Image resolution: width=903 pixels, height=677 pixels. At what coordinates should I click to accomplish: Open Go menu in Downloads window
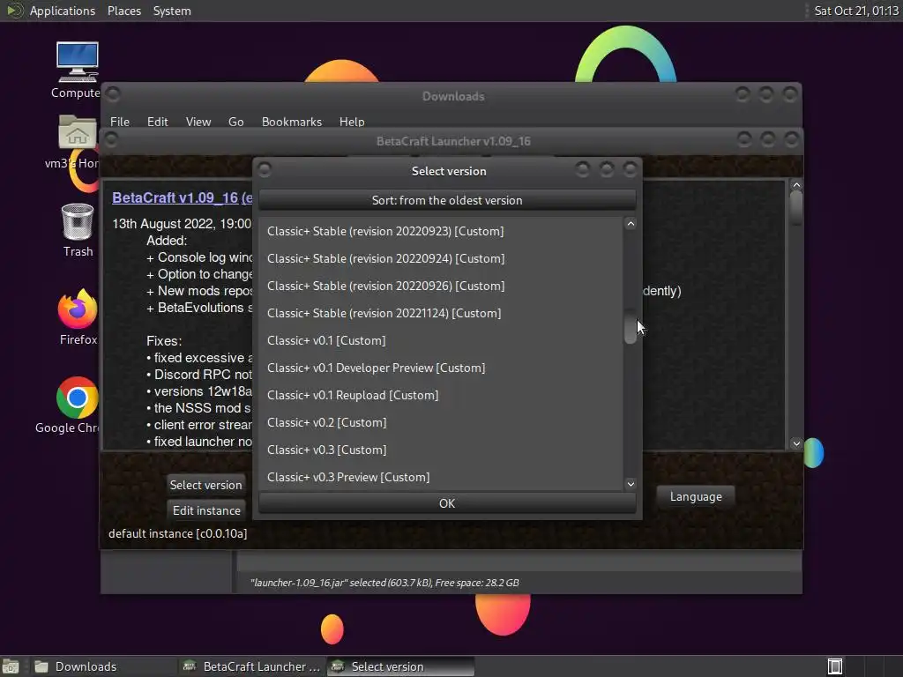coord(235,122)
